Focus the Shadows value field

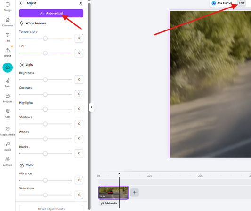[79, 124]
